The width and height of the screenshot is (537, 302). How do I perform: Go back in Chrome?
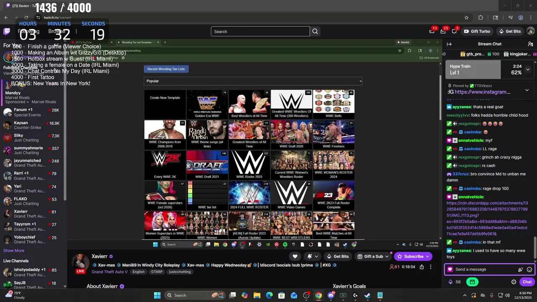pos(6,18)
